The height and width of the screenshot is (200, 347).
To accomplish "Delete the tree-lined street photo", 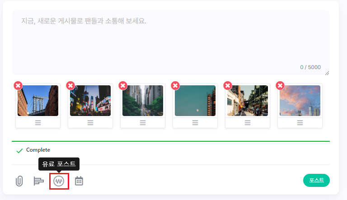I will coord(123,86).
